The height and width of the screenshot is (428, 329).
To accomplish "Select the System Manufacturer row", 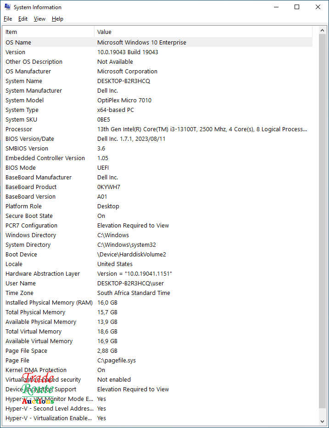I will click(157, 91).
